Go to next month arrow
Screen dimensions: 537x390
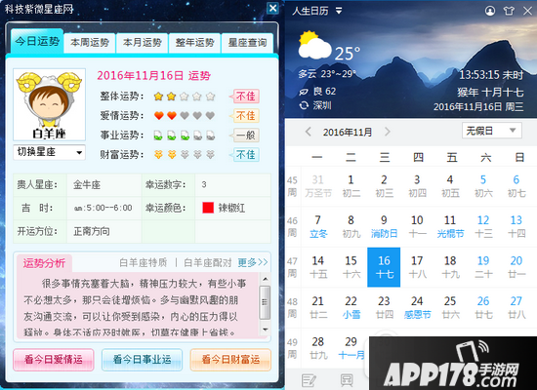[x=388, y=132]
